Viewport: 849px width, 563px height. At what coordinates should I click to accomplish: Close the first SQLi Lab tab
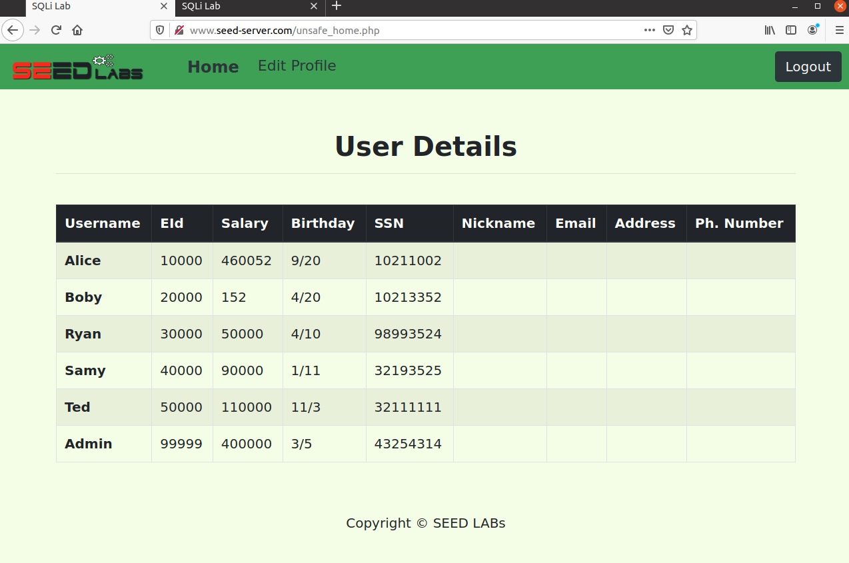point(164,6)
